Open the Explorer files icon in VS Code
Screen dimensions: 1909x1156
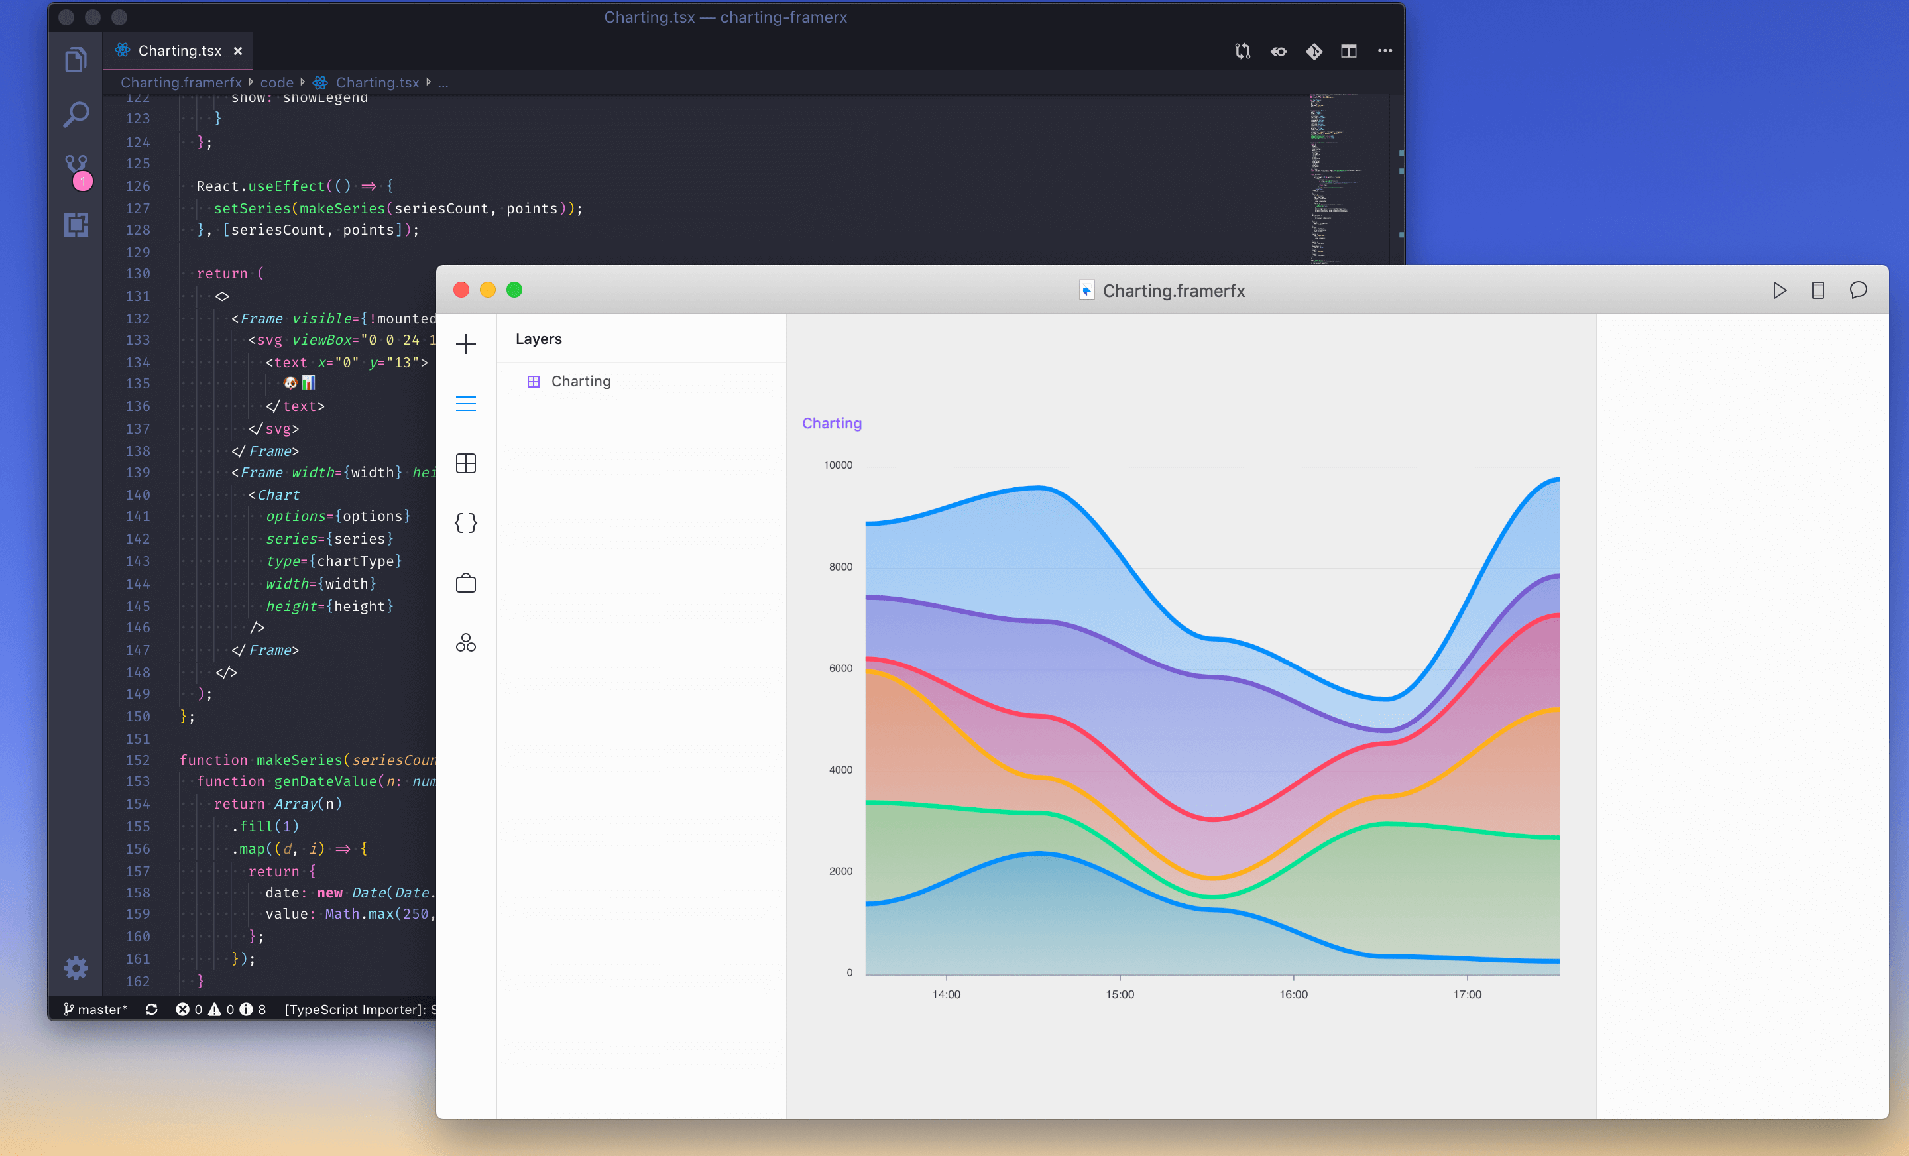coord(75,60)
